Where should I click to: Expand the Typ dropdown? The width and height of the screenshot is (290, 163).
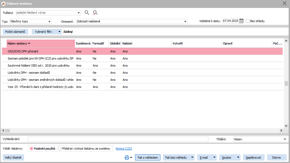tap(49, 21)
